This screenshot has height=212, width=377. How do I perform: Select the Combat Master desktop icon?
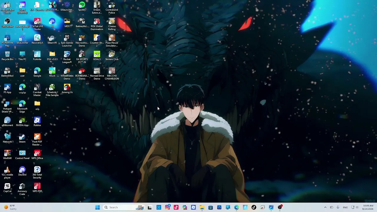coord(37,90)
